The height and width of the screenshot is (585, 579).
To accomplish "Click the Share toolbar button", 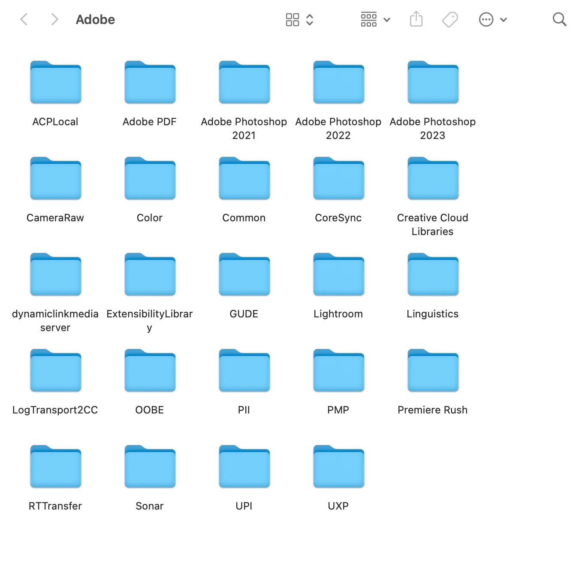I will coord(416,19).
